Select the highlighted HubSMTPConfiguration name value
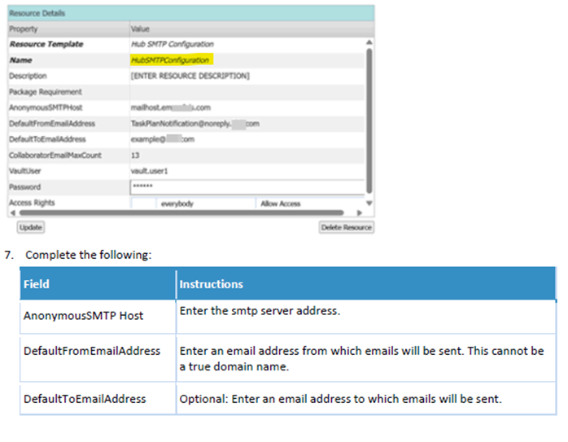 [x=171, y=59]
